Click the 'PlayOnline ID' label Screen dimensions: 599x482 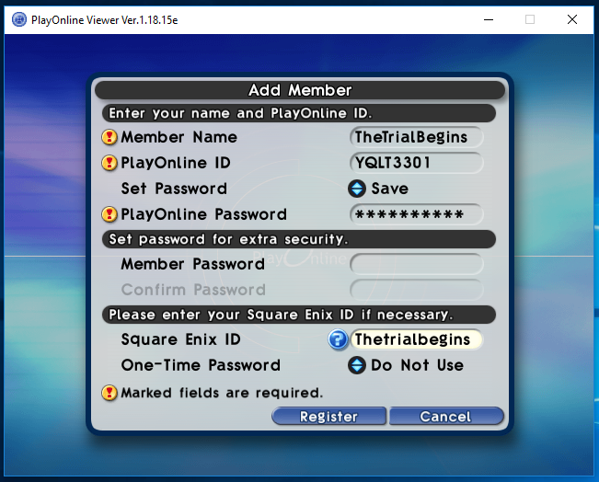176,163
